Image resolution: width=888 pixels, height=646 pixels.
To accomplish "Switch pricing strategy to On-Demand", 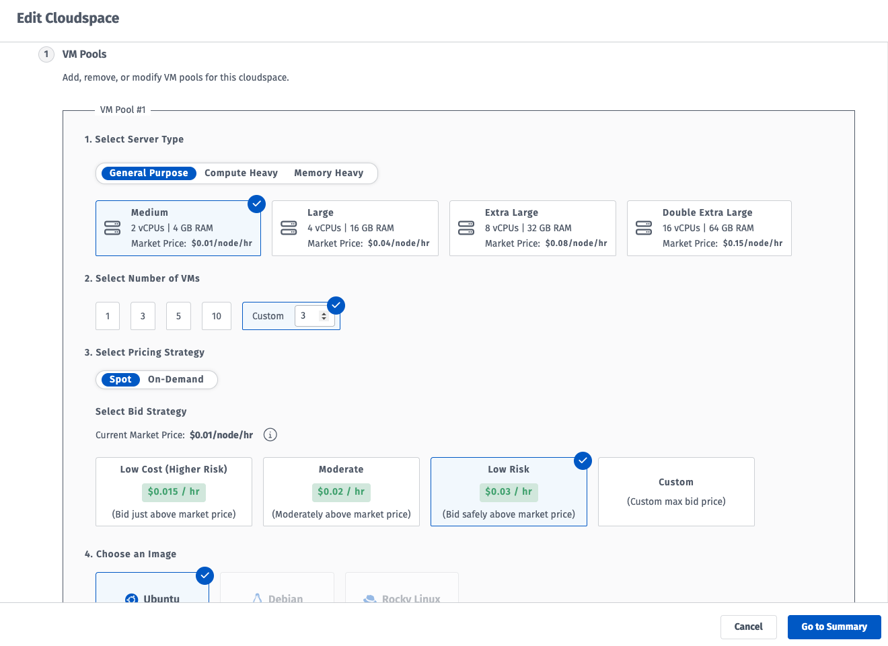I will 176,380.
